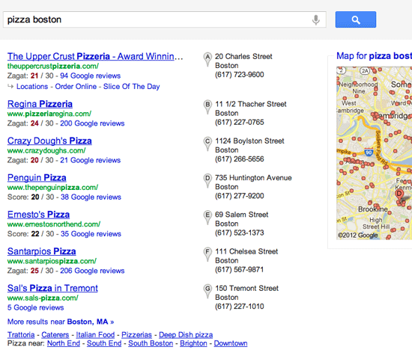Search pizza near Brighton
412x353 pixels.
(193, 343)
